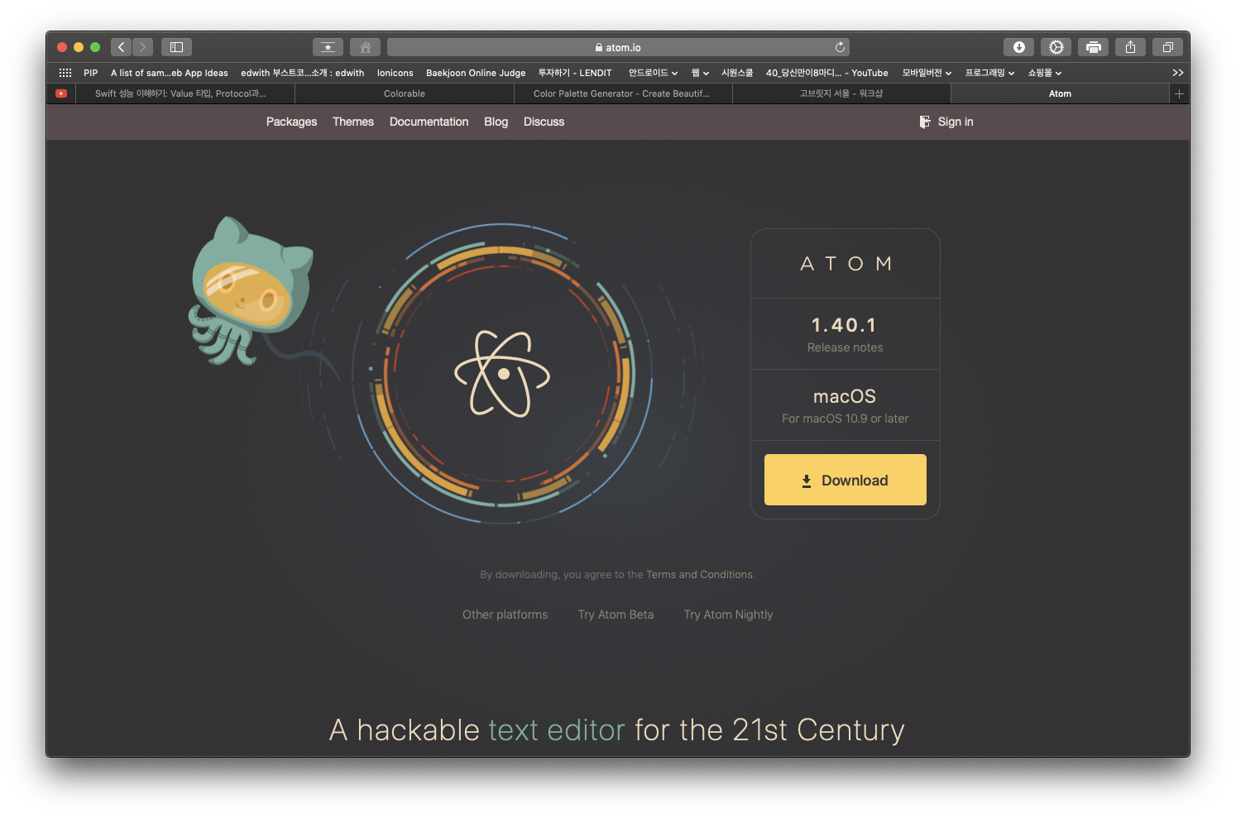Viewport: 1236px width, 818px height.
Task: Open the Documentation nav item
Action: [x=429, y=122]
